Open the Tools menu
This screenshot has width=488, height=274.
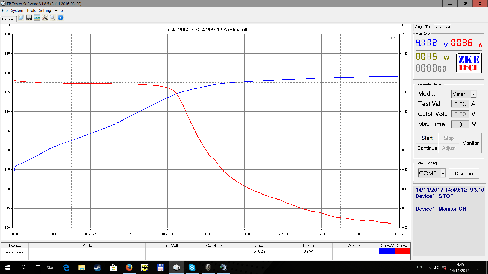pos(31,11)
